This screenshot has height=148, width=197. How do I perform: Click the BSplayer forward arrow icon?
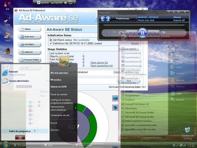tap(108, 19)
